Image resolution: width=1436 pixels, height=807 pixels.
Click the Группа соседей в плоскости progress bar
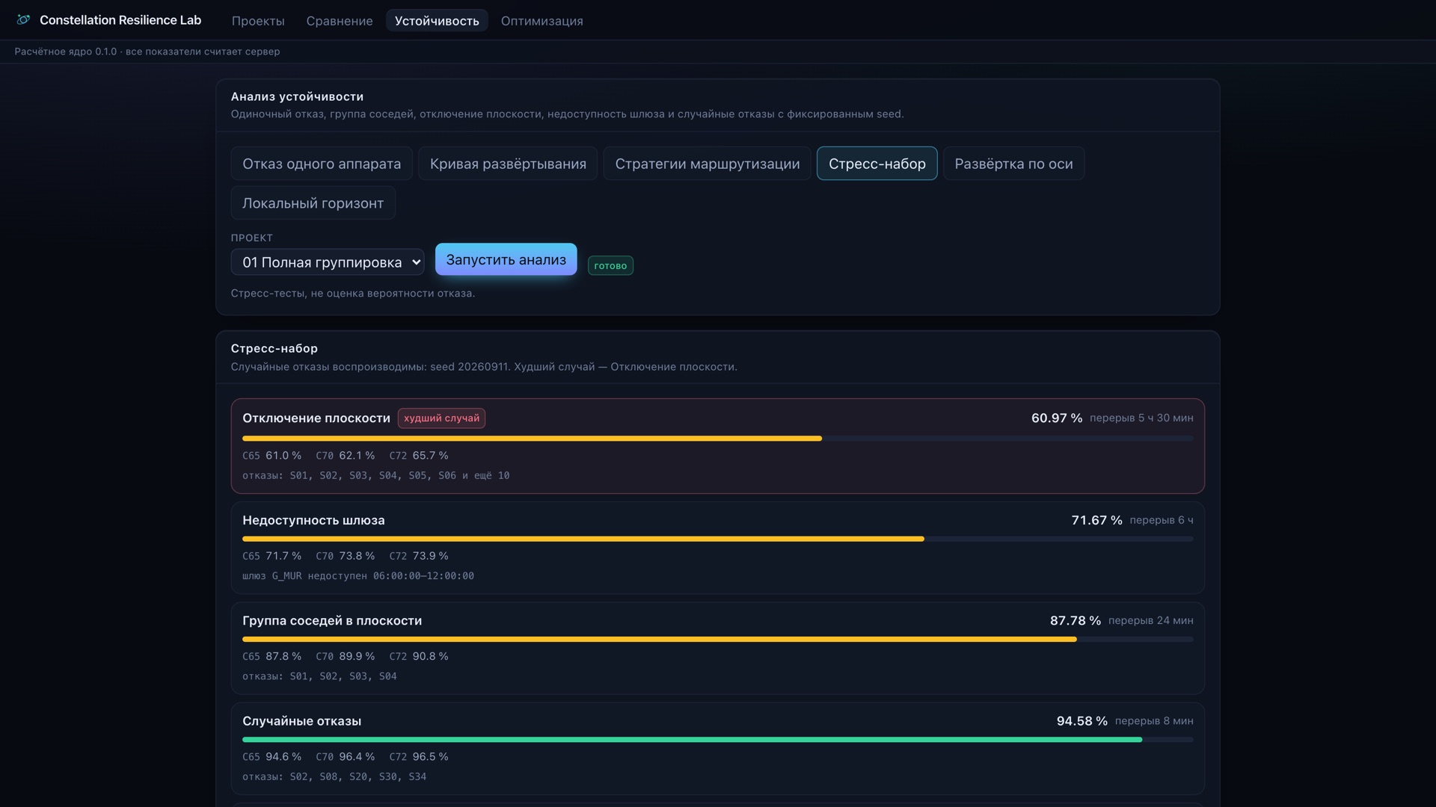(718, 640)
